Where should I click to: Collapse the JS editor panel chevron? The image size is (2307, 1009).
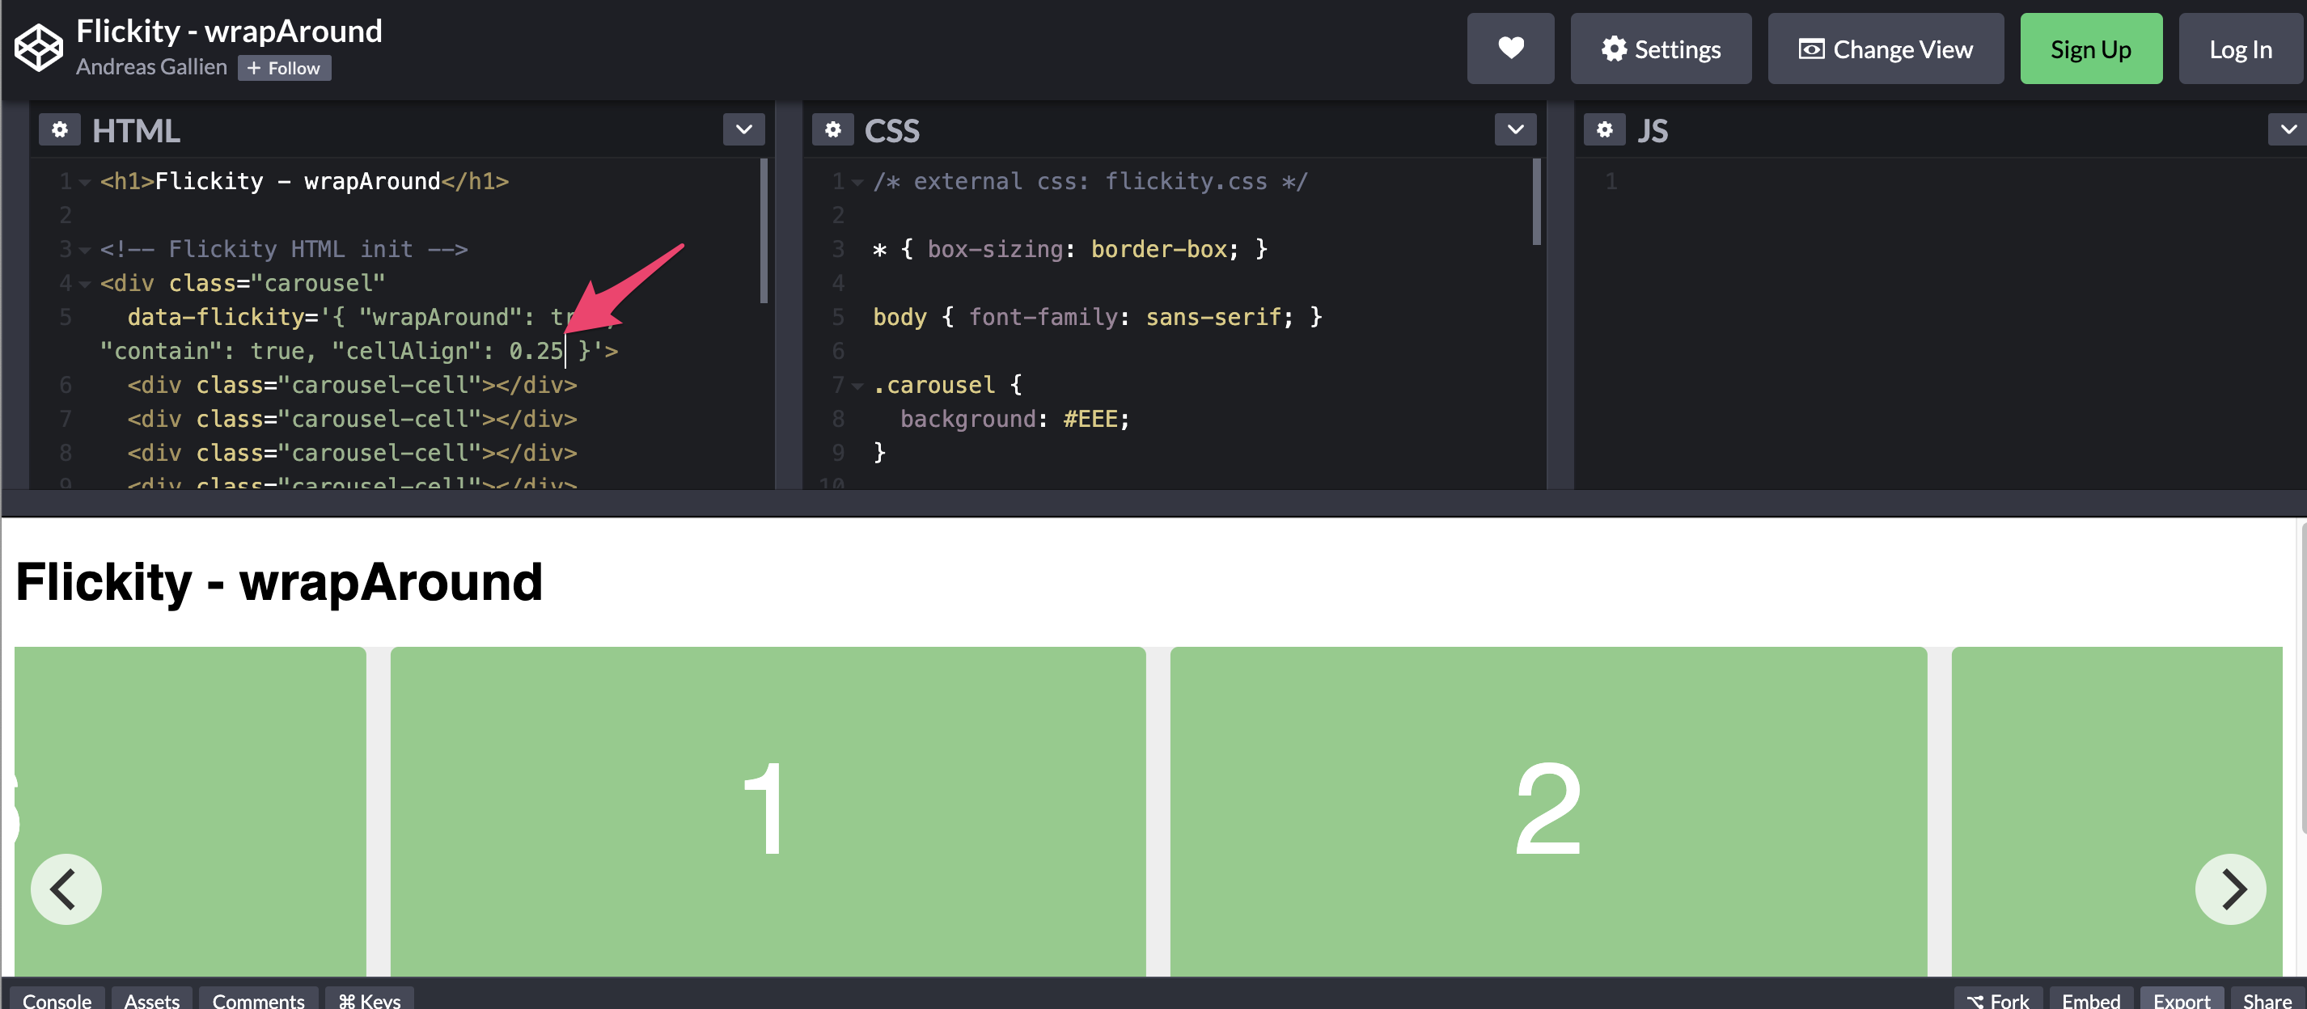[2289, 129]
